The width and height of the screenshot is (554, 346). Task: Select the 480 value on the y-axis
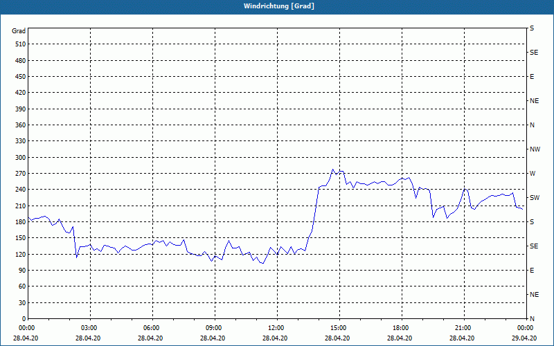click(21, 60)
